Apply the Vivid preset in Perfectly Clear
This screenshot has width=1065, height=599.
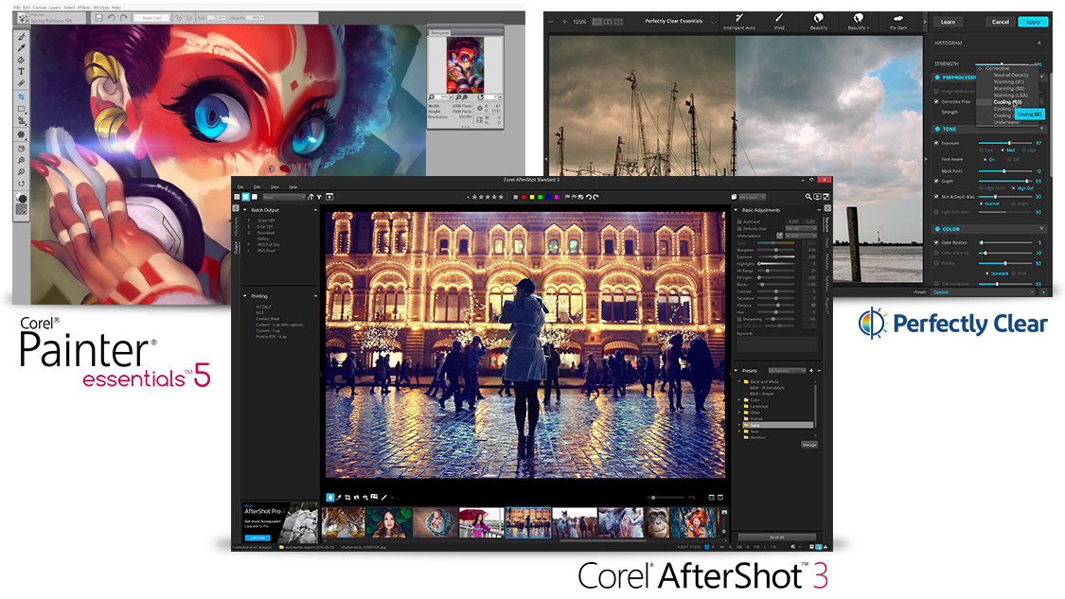(x=779, y=22)
